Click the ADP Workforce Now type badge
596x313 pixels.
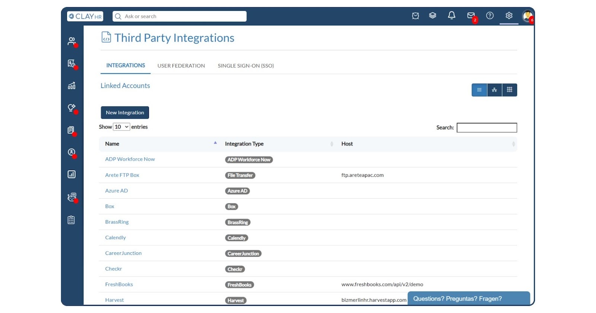point(249,160)
